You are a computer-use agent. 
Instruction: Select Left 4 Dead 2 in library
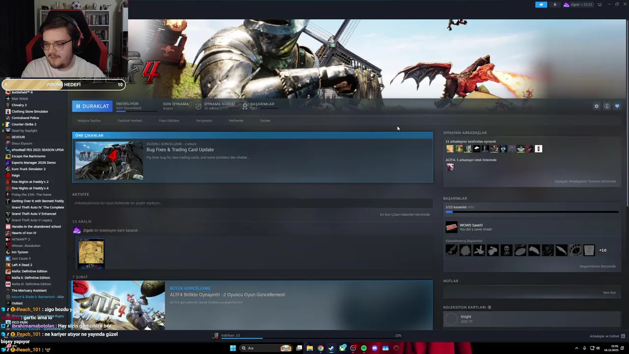click(x=22, y=265)
